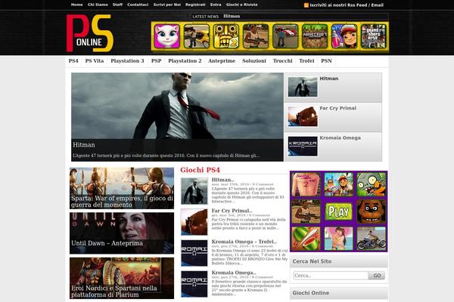
Task: Click the green Play button in games grid
Action: (x=338, y=211)
